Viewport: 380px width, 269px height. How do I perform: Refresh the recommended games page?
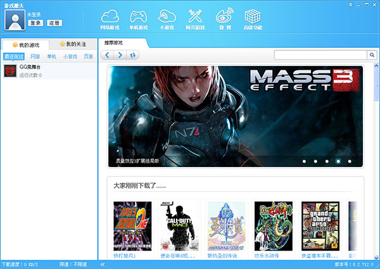132,55
